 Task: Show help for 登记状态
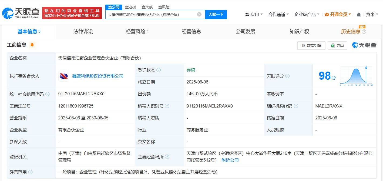(159, 70)
